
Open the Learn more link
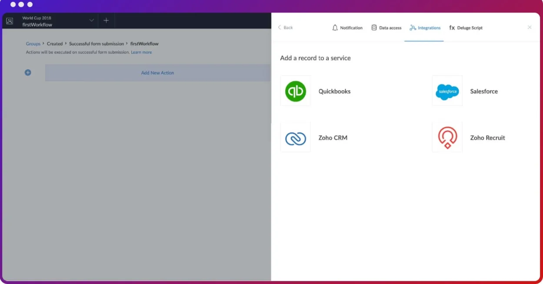[x=141, y=52]
